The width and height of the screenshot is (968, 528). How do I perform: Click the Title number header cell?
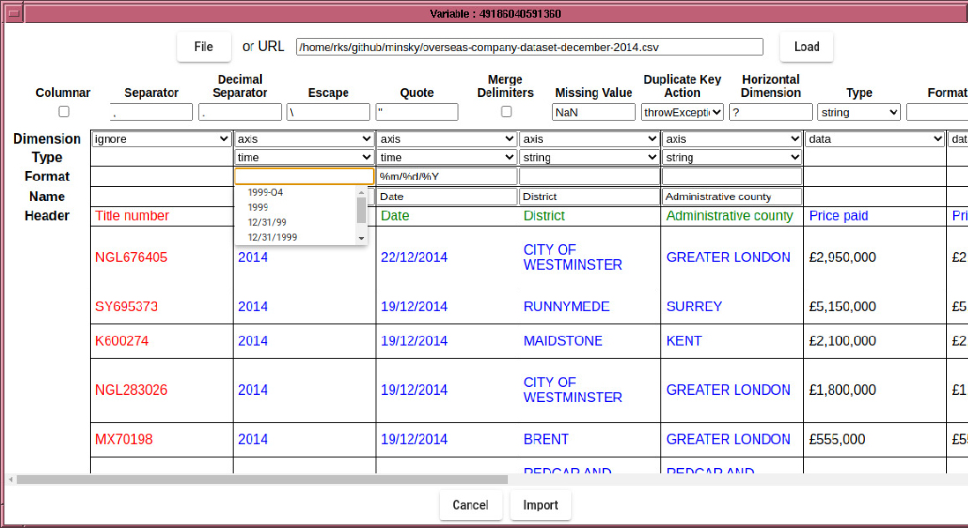(x=161, y=216)
